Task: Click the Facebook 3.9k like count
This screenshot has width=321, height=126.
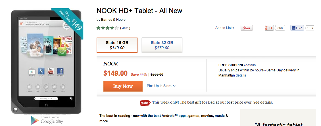Action: point(310,28)
